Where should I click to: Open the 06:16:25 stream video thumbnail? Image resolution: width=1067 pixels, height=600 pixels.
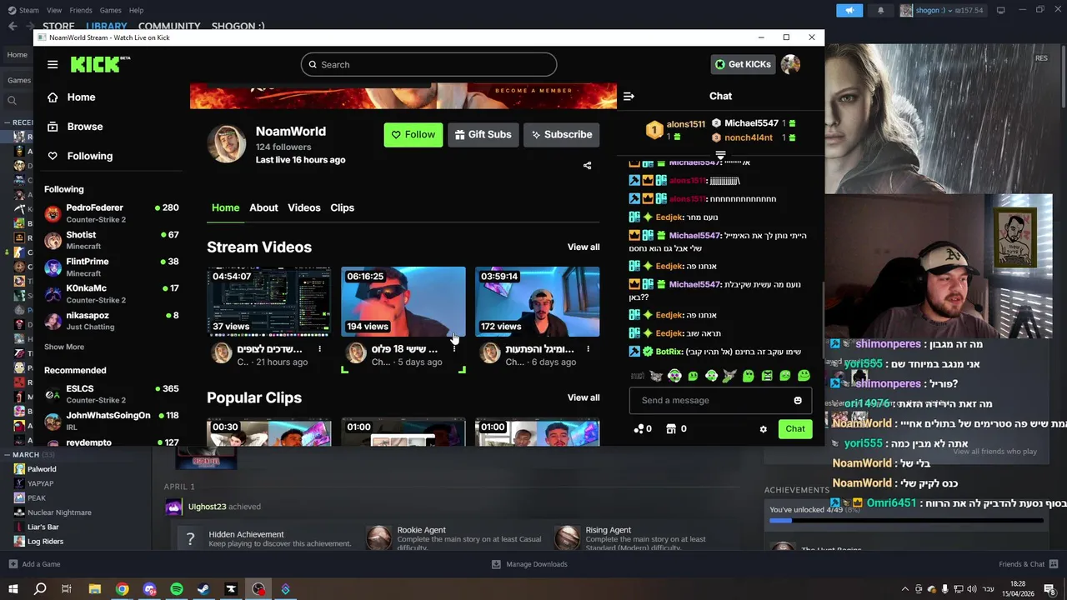[x=403, y=302]
